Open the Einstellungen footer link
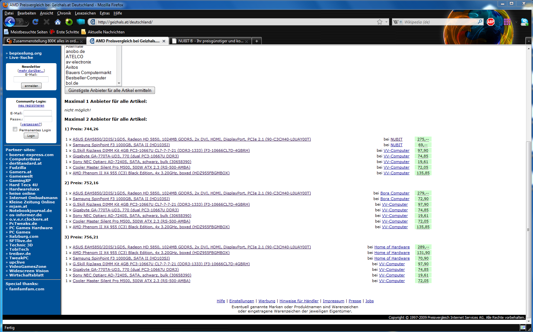This screenshot has height=332, width=533. click(x=242, y=301)
